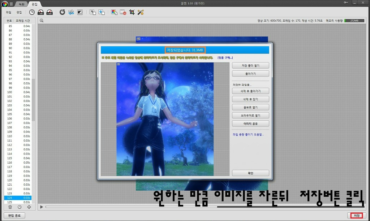Click the play button on the timeline
This screenshot has width=370, height=221.
click(x=42, y=207)
